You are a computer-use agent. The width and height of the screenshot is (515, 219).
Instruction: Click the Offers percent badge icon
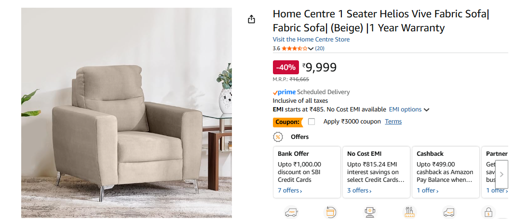[278, 137]
